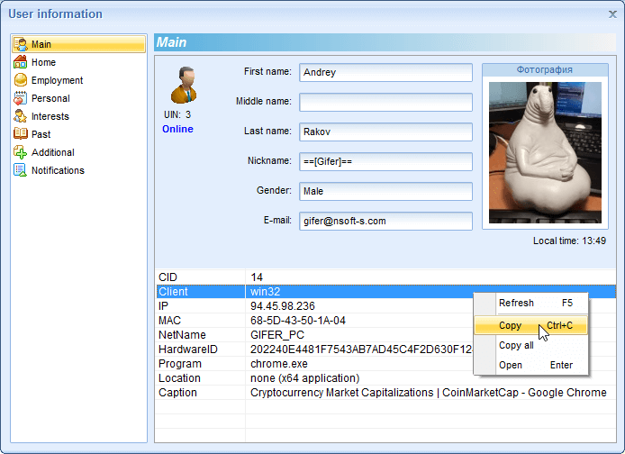
Task: Click the First name field with Andrey
Action: coord(385,73)
